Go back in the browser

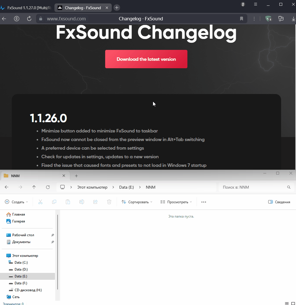pyautogui.click(x=4, y=19)
